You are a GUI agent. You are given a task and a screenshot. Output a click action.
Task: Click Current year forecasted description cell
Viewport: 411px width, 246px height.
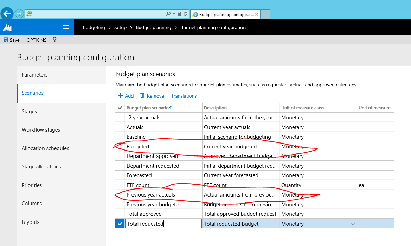(241, 175)
